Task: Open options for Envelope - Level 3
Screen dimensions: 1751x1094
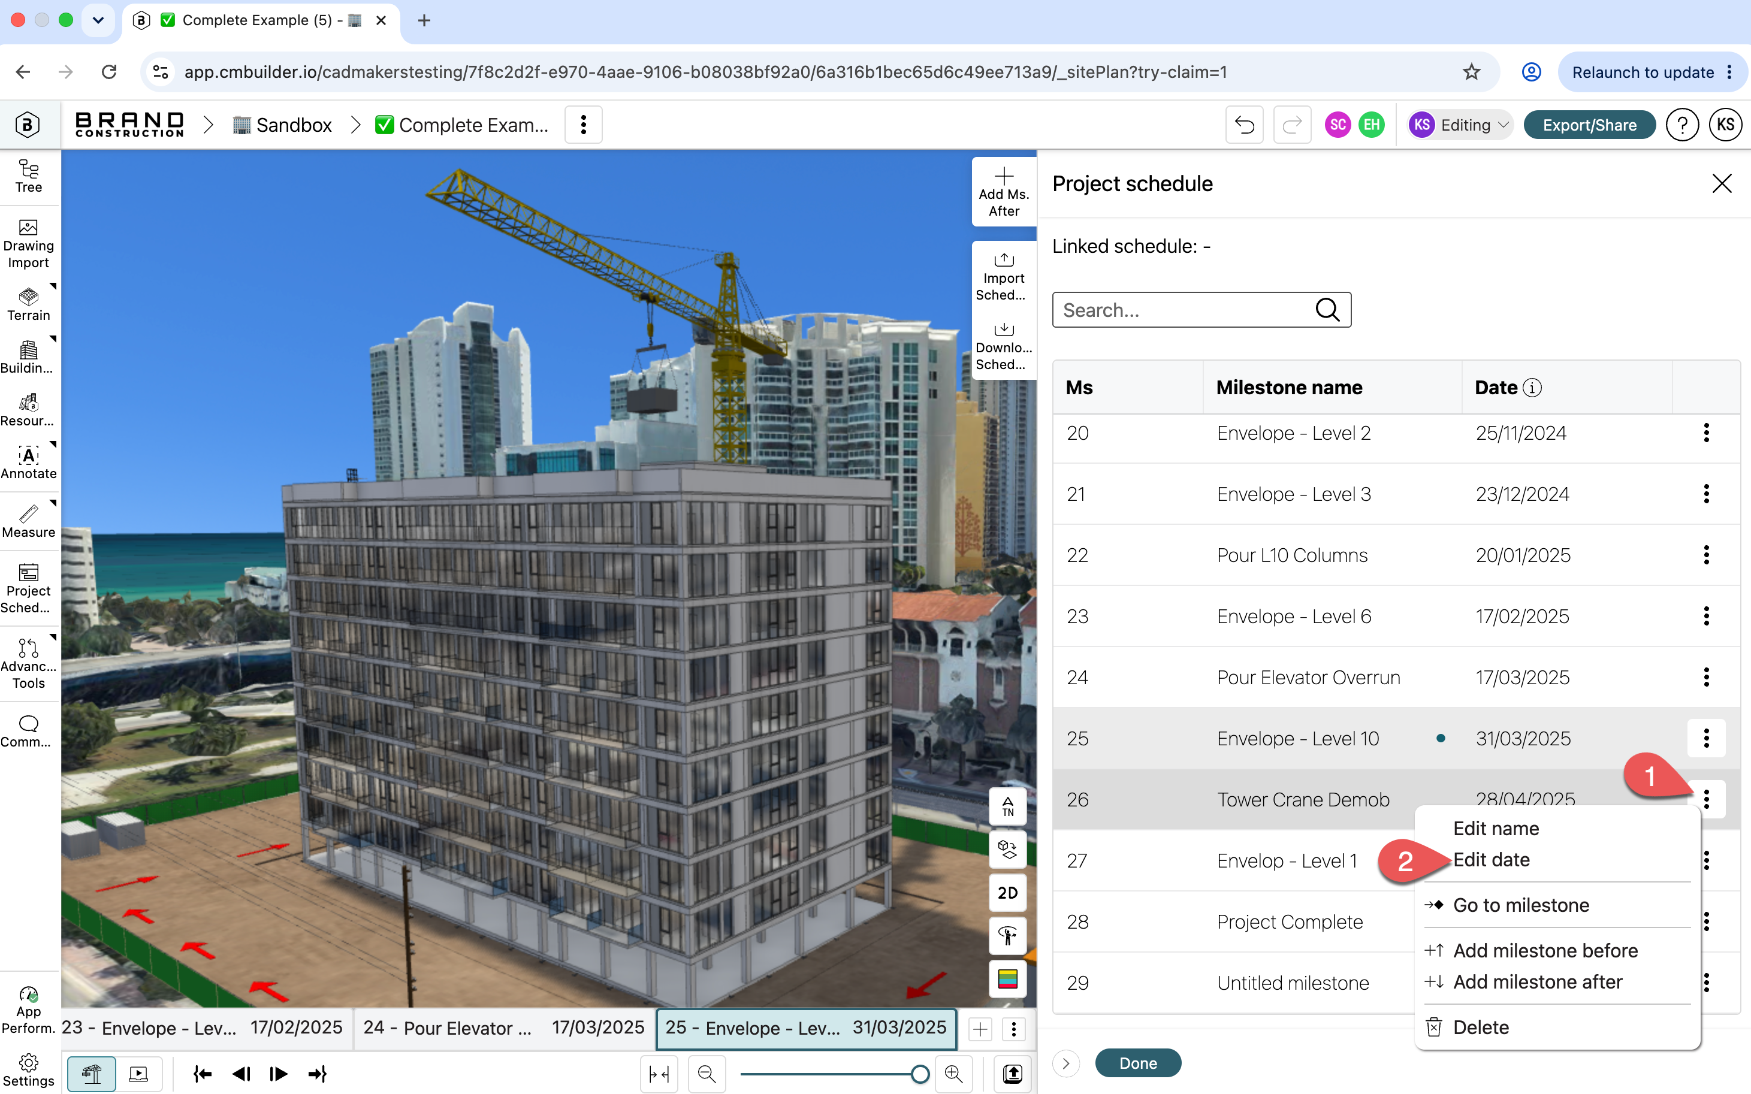Action: [x=1706, y=494]
